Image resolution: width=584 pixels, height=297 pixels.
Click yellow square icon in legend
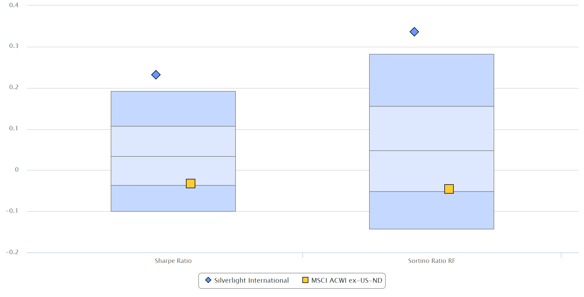pos(305,280)
